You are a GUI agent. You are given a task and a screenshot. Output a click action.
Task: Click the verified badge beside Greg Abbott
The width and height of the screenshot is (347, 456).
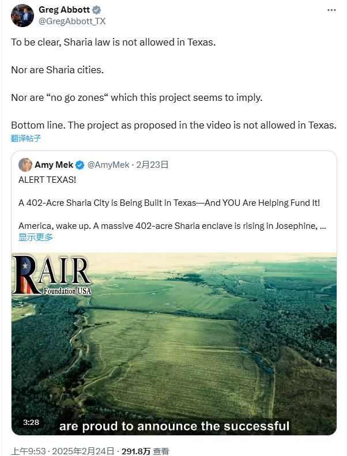tap(97, 10)
